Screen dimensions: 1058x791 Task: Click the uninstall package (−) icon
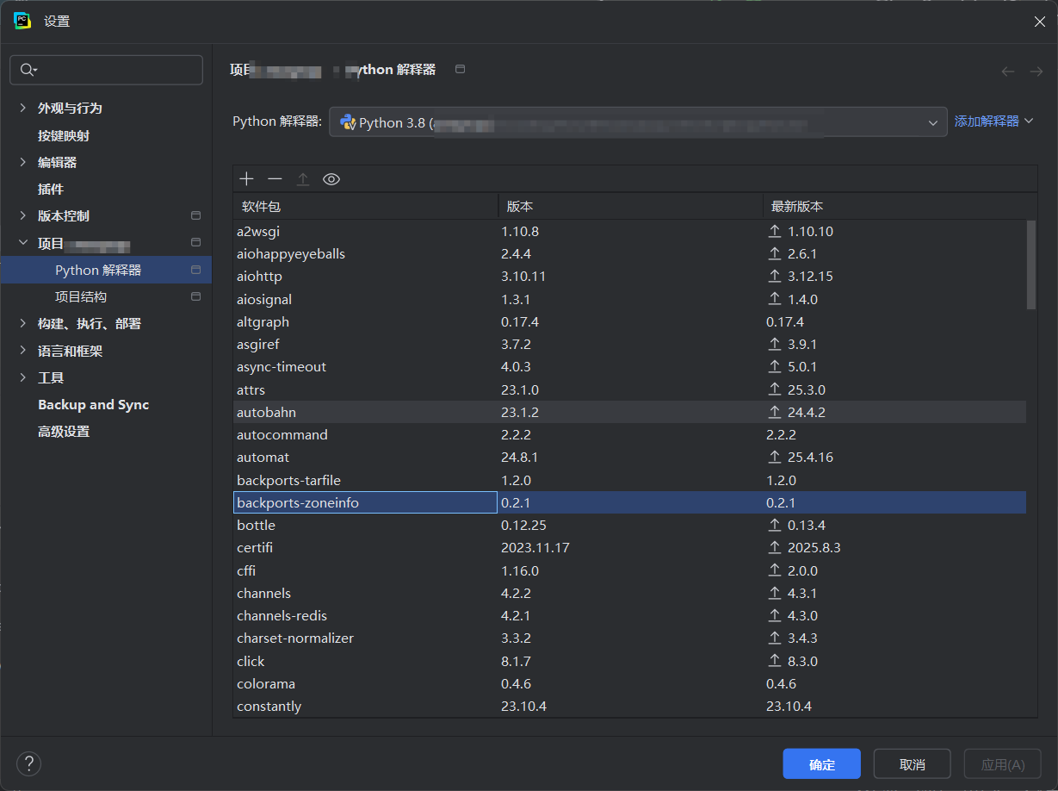[275, 178]
